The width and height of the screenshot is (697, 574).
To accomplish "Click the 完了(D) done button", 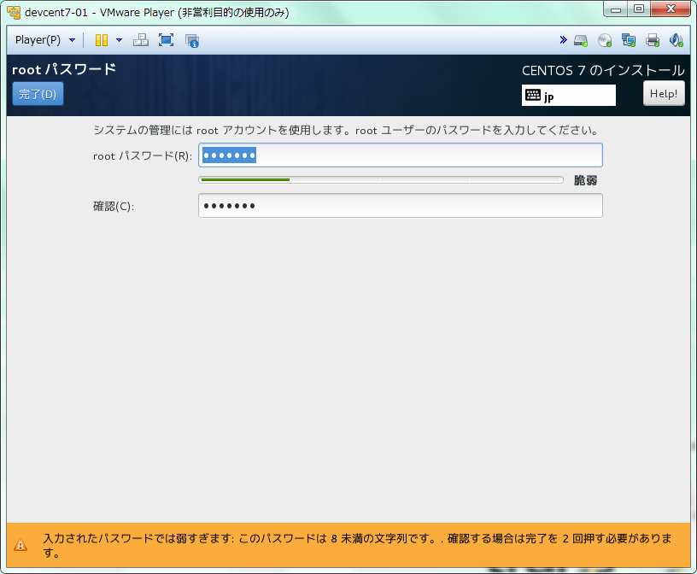I will 38,94.
